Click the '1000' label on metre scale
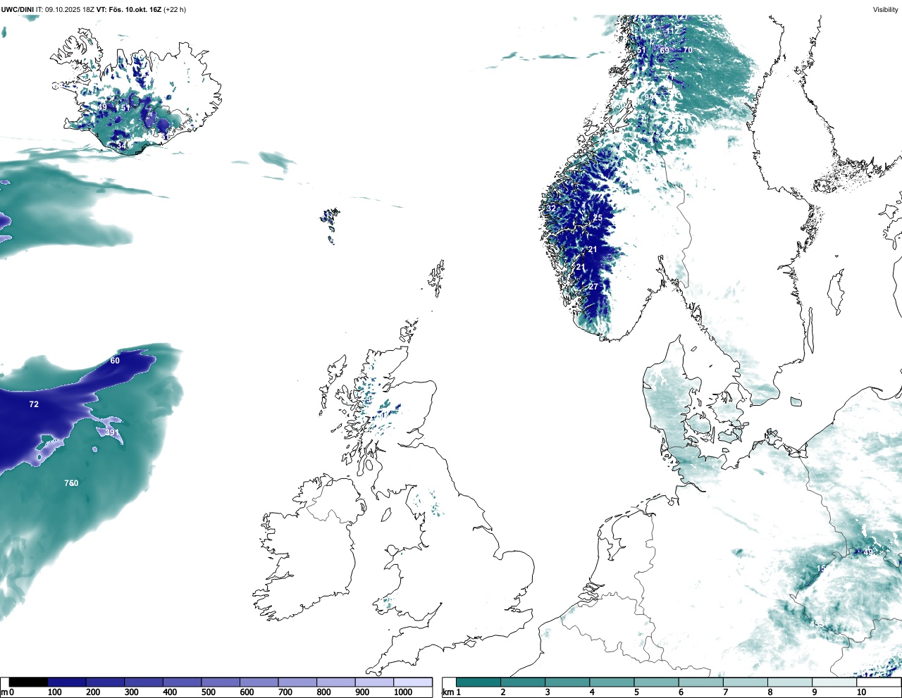This screenshot has width=902, height=698. (403, 692)
